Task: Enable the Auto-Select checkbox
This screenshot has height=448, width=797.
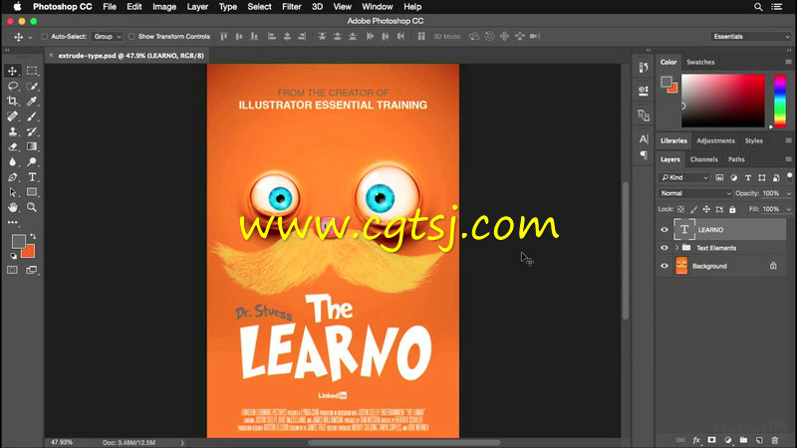Action: (45, 37)
